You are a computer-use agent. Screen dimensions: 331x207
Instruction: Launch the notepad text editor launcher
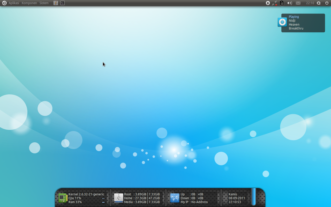56,3
